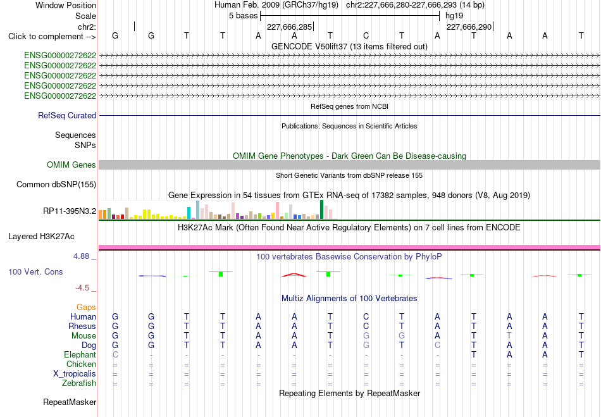Click the red conservation peak in PhyloP track
Screen dimensions: 601x417
tap(294, 275)
